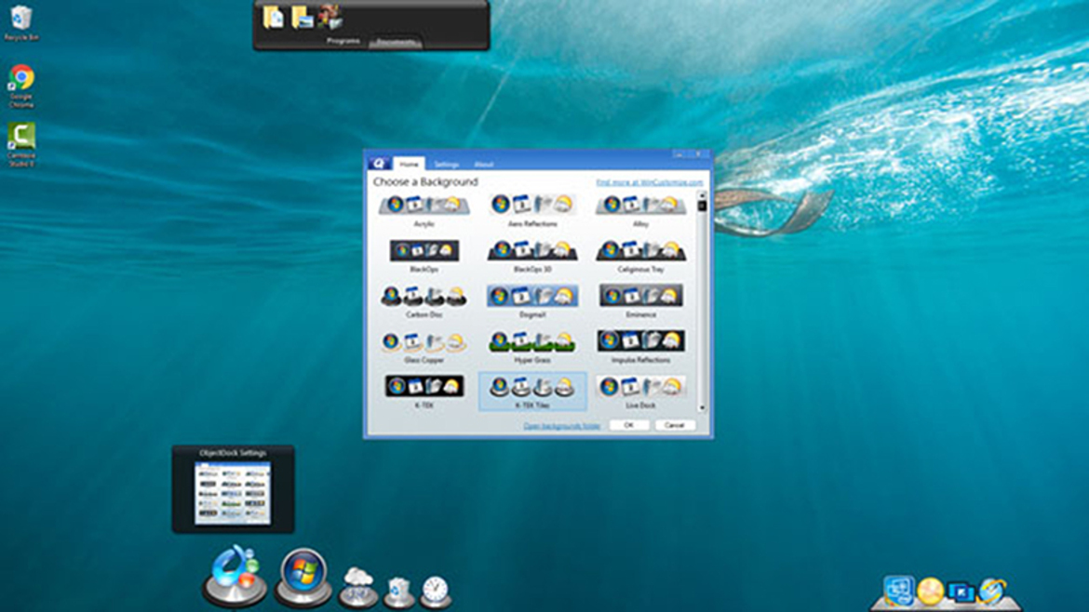Select the Aero Reflections dock background

[x=532, y=211]
